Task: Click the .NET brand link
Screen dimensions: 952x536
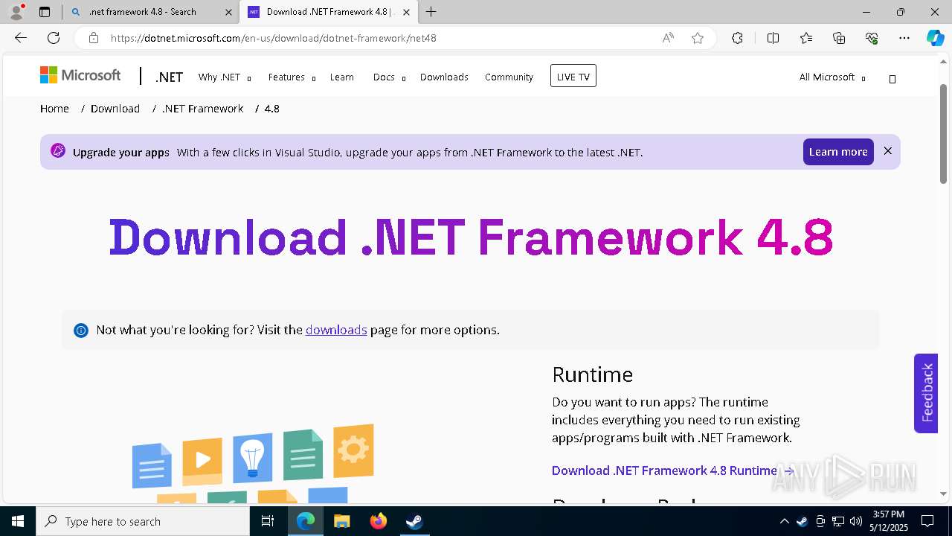Action: coord(169,77)
